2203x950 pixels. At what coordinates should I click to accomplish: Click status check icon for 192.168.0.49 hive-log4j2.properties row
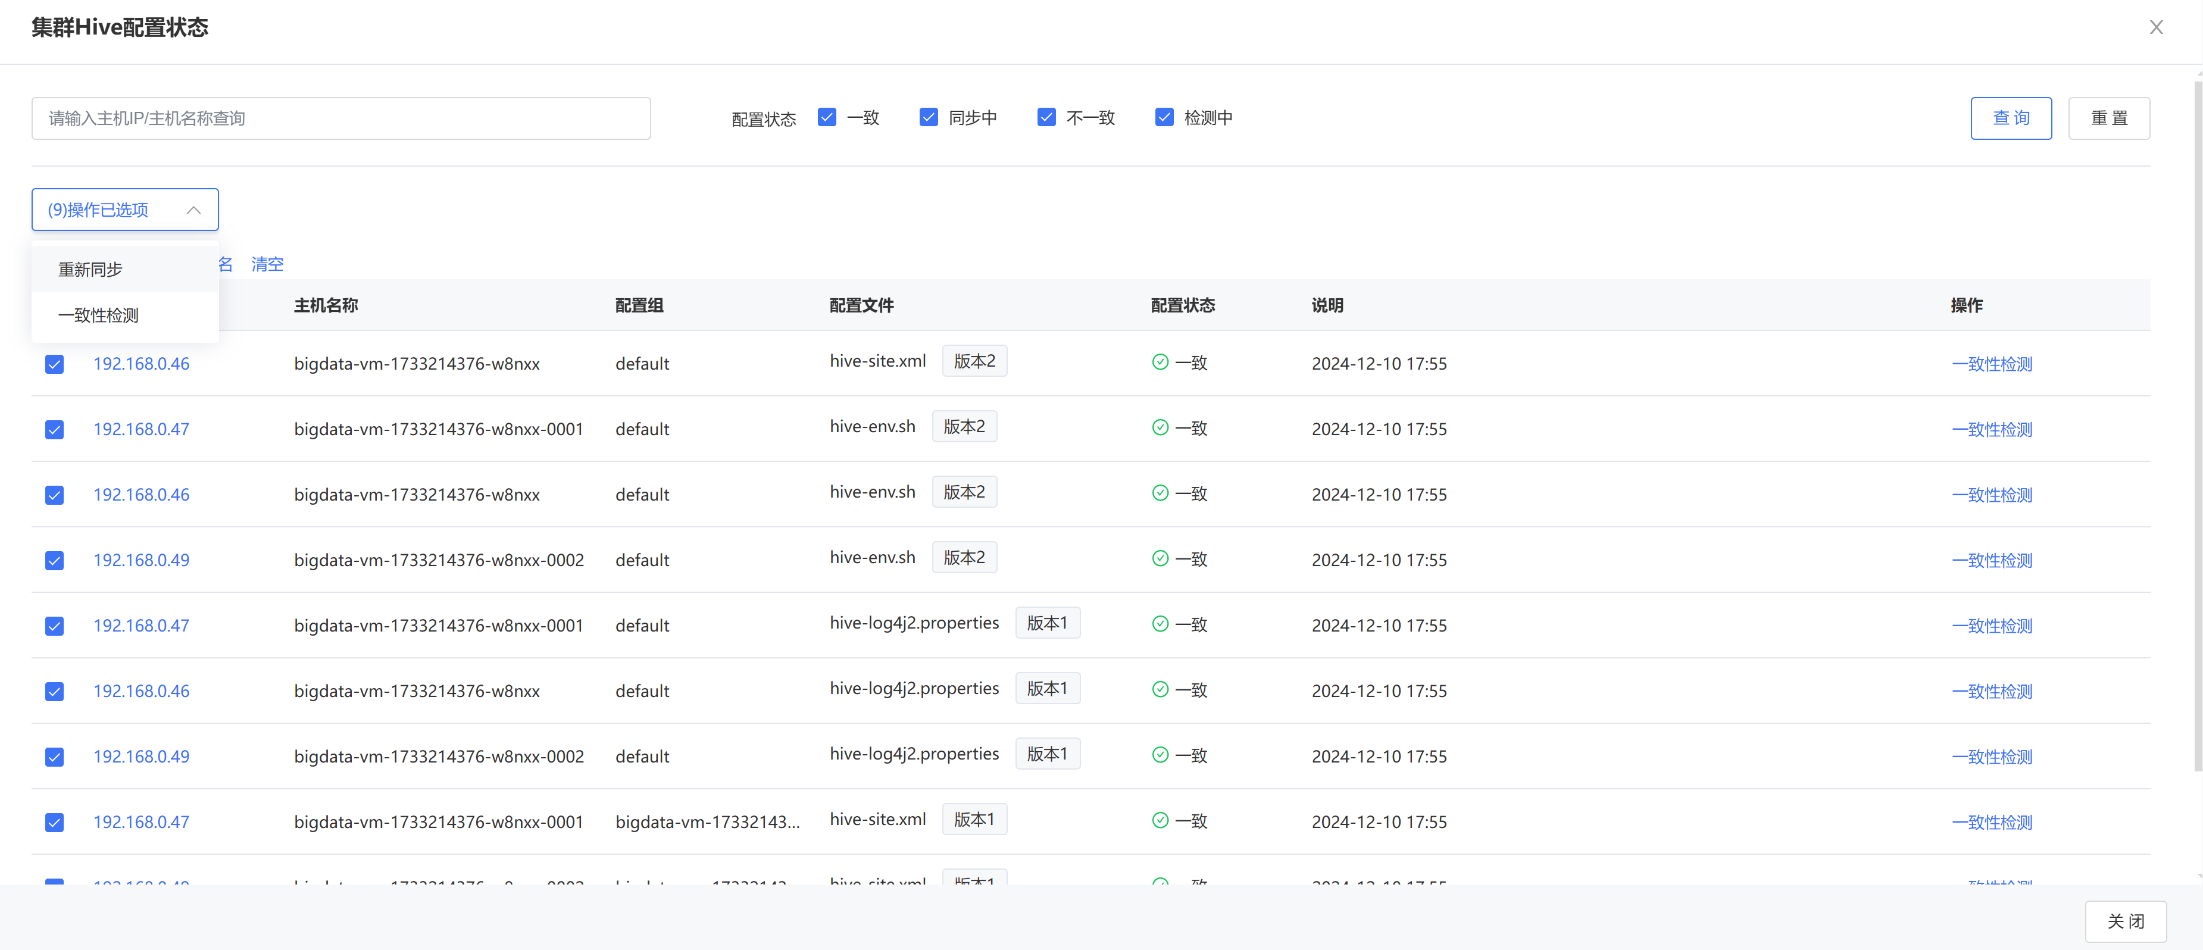[1160, 754]
